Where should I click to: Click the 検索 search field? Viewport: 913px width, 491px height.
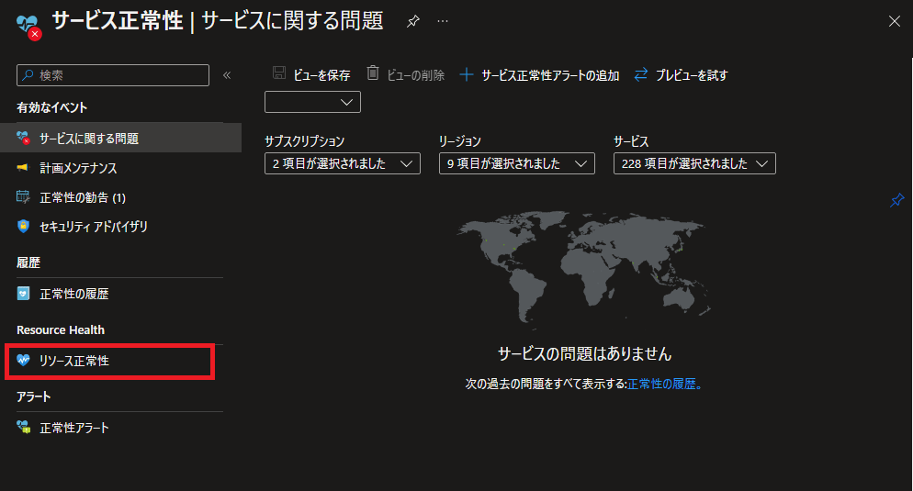coord(113,75)
